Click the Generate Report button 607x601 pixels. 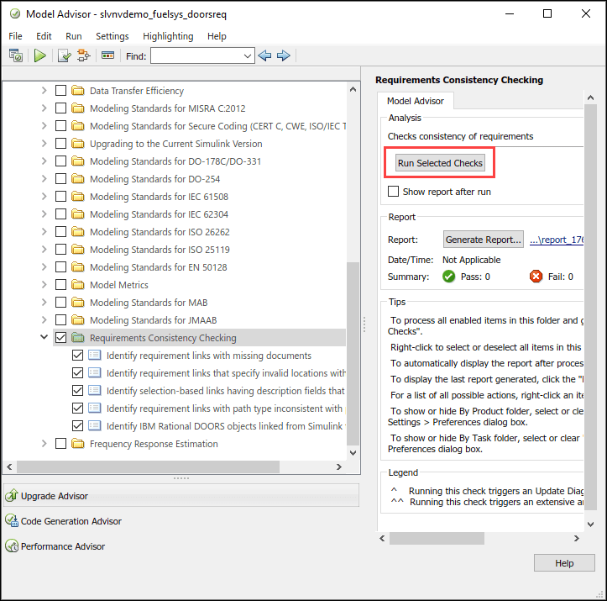(x=483, y=240)
